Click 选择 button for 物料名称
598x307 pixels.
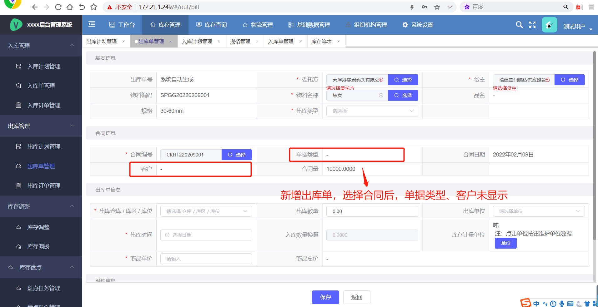[403, 95]
